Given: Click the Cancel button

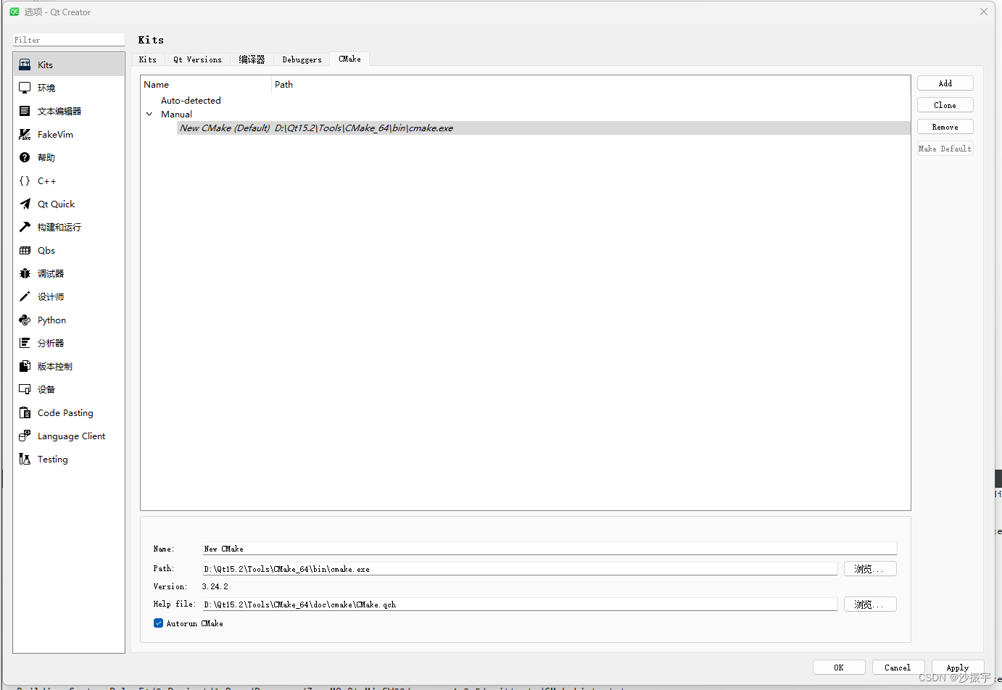Looking at the screenshot, I should coord(898,668).
